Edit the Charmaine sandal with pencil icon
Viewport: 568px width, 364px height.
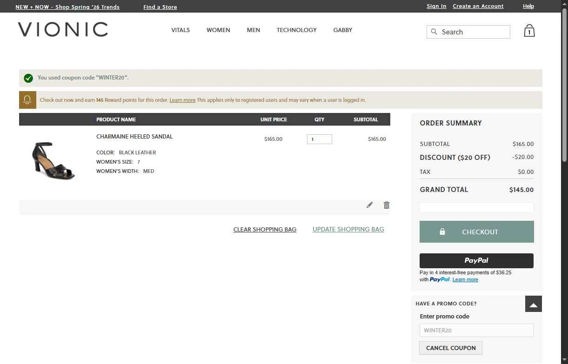[x=369, y=205]
